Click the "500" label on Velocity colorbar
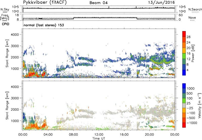 pos(190,94)
